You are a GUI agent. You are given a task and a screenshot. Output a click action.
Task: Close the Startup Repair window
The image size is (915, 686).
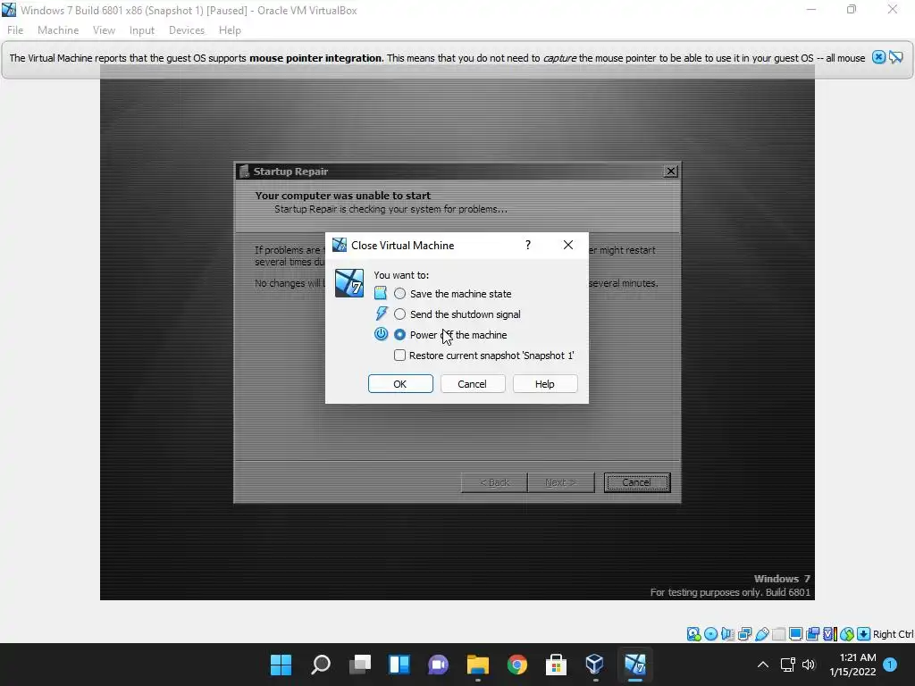[x=671, y=171]
